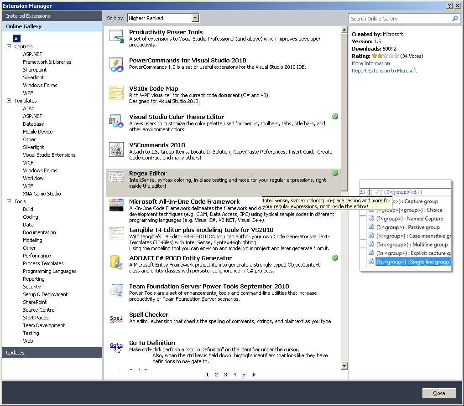Click the extension list scrollbar up arrow
Viewport: 464px width, 406px height.
coord(344,30)
